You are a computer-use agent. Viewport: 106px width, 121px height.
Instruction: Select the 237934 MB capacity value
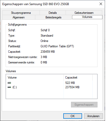(x=72, y=87)
